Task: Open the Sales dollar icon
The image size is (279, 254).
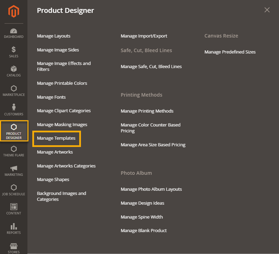Action: (14, 50)
